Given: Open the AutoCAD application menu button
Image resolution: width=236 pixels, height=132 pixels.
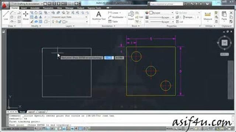Looking at the screenshot, I should (x=5, y=5).
